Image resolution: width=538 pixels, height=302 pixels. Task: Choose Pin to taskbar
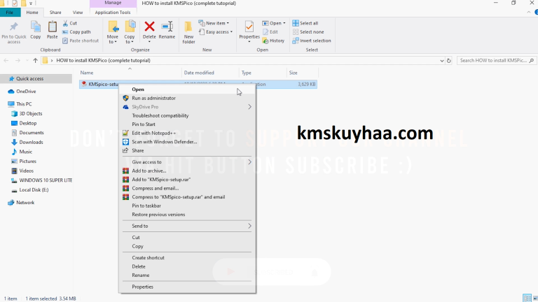pos(187,206)
